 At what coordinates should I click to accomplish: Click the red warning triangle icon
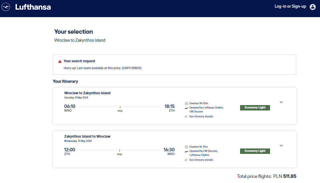[60, 61]
